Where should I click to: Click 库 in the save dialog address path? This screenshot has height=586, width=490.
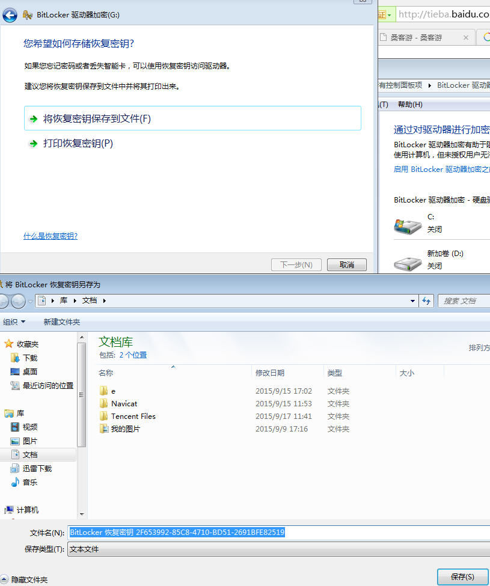pos(64,301)
